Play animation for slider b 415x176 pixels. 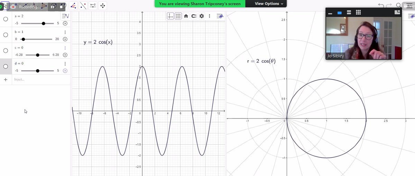(x=65, y=39)
